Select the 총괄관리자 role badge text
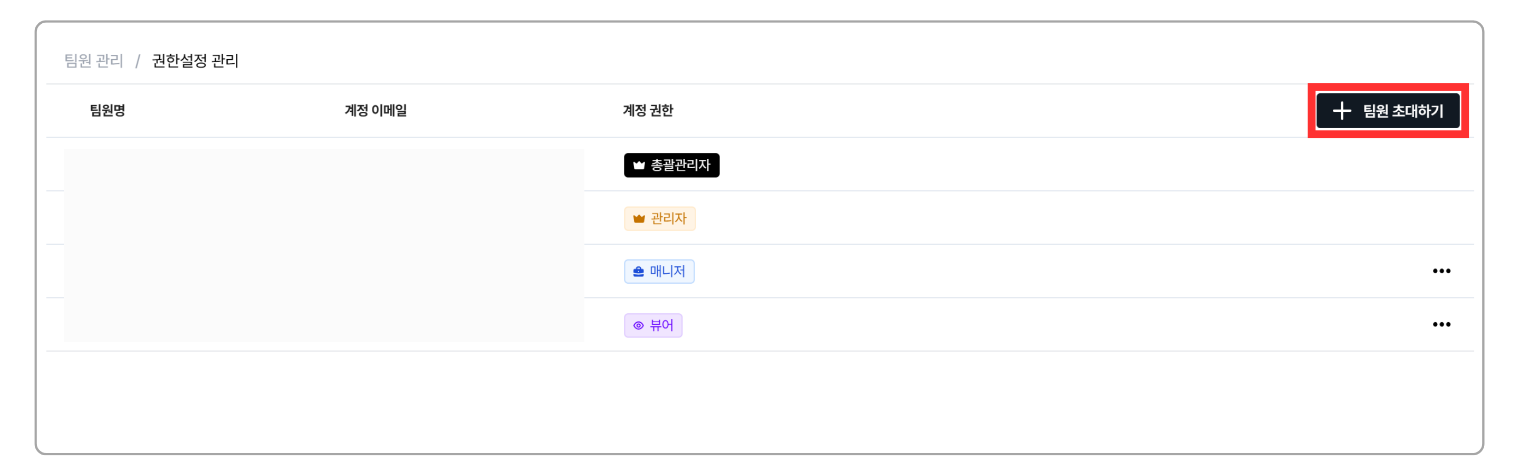This screenshot has width=1519, height=462. pos(680,165)
